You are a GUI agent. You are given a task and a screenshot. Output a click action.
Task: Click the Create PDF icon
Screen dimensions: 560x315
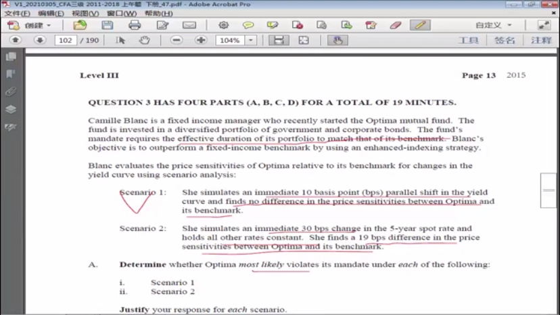(x=14, y=25)
